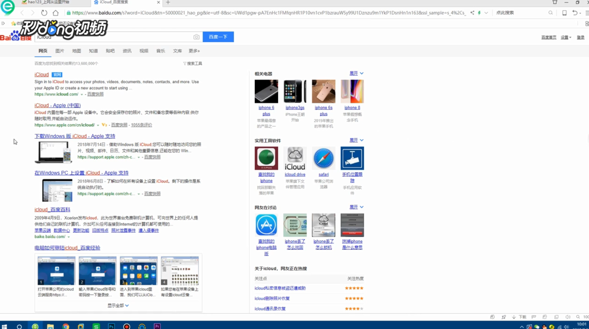Launch Google Chrome from the taskbar
589x329 pixels.
tap(66, 326)
